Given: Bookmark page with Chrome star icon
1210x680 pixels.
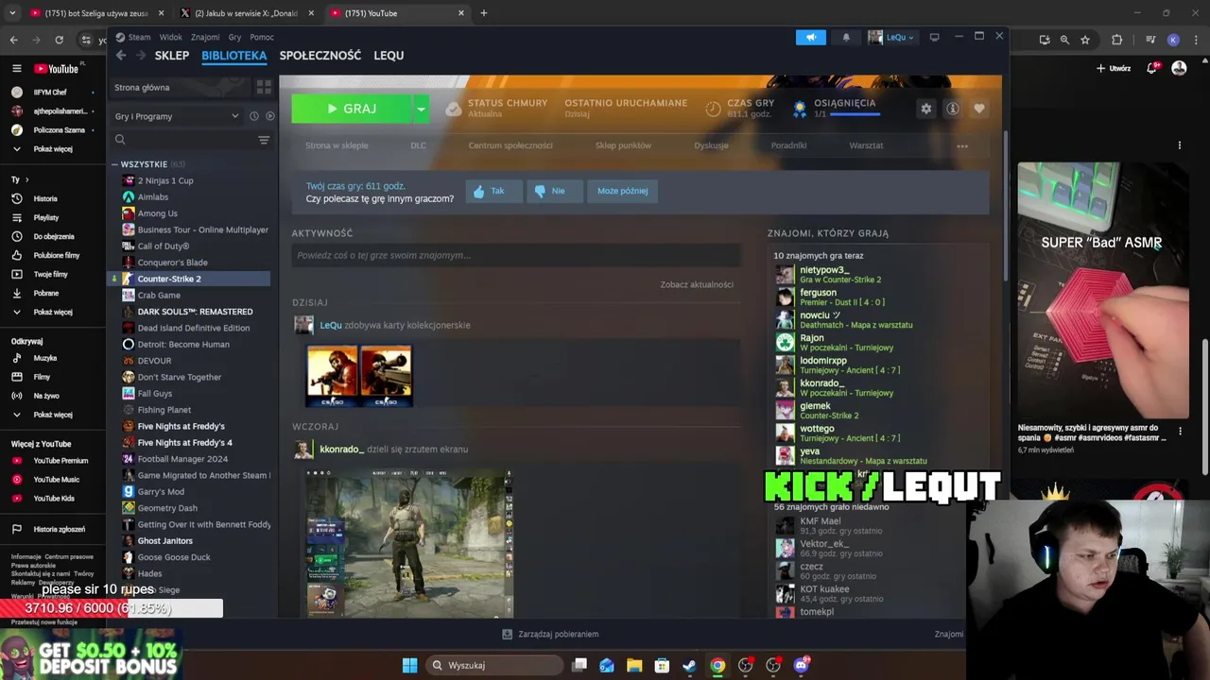Looking at the screenshot, I should [1085, 40].
